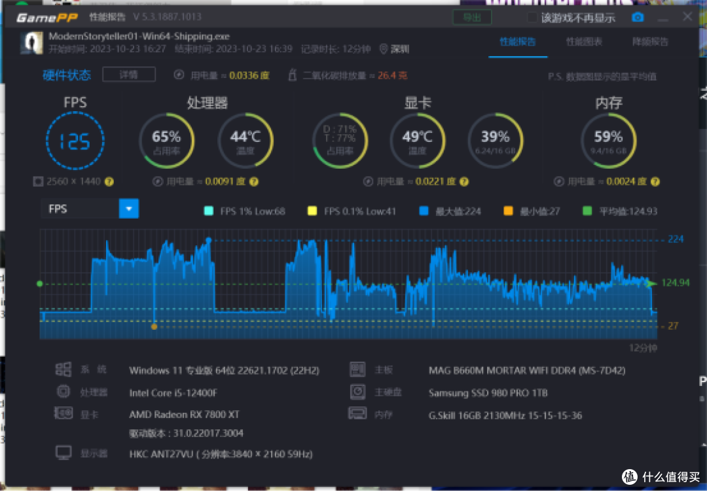Click the ModernStoryteller01-Win64-Shipping.exe title text
This screenshot has height=492, width=707.
click(x=139, y=36)
